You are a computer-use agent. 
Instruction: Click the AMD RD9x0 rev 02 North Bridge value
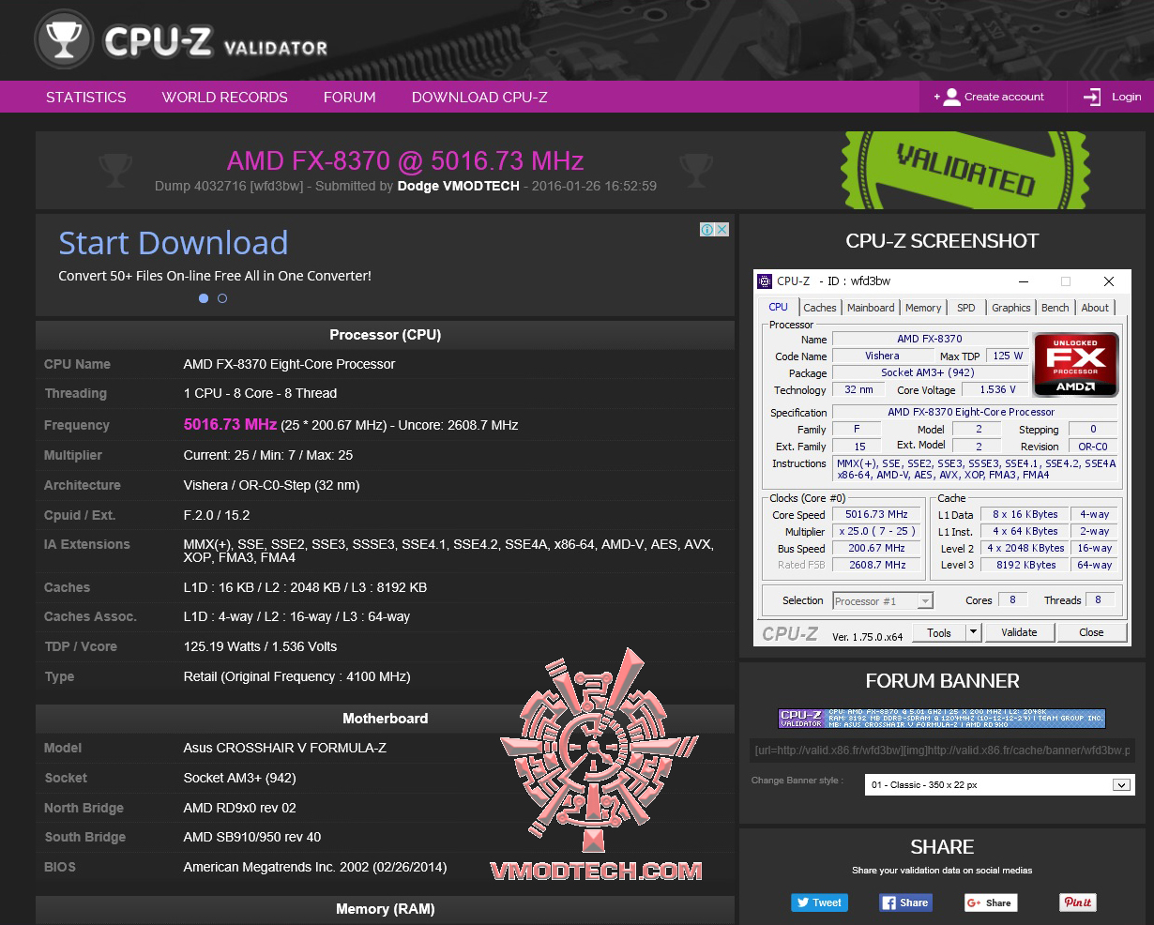240,808
